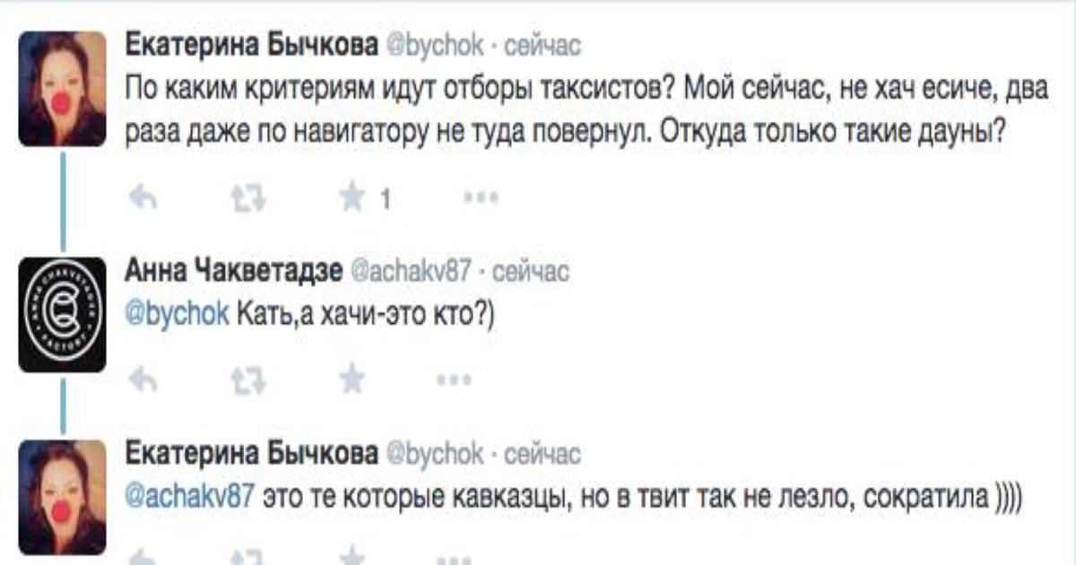Open the timestamp on Анна's tweet
The height and width of the screenshot is (565, 1076).
(x=531, y=271)
